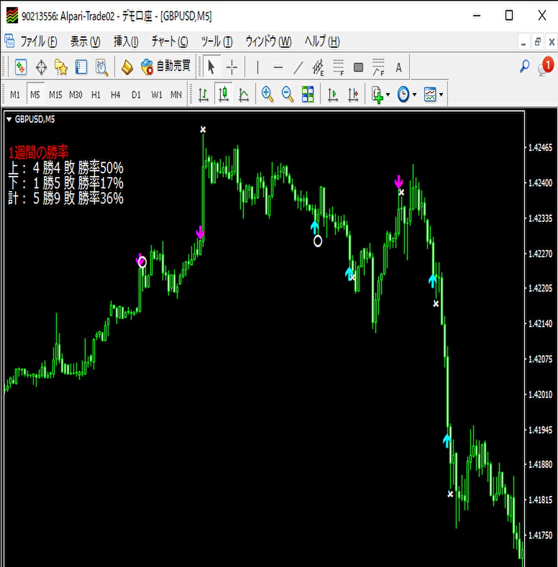558x567 pixels.
Task: Select the trendline drawing tool
Action: (x=298, y=67)
